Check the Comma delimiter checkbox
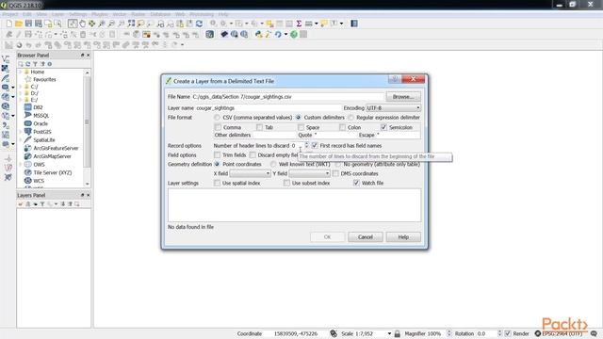The image size is (603, 339). pyautogui.click(x=218, y=127)
